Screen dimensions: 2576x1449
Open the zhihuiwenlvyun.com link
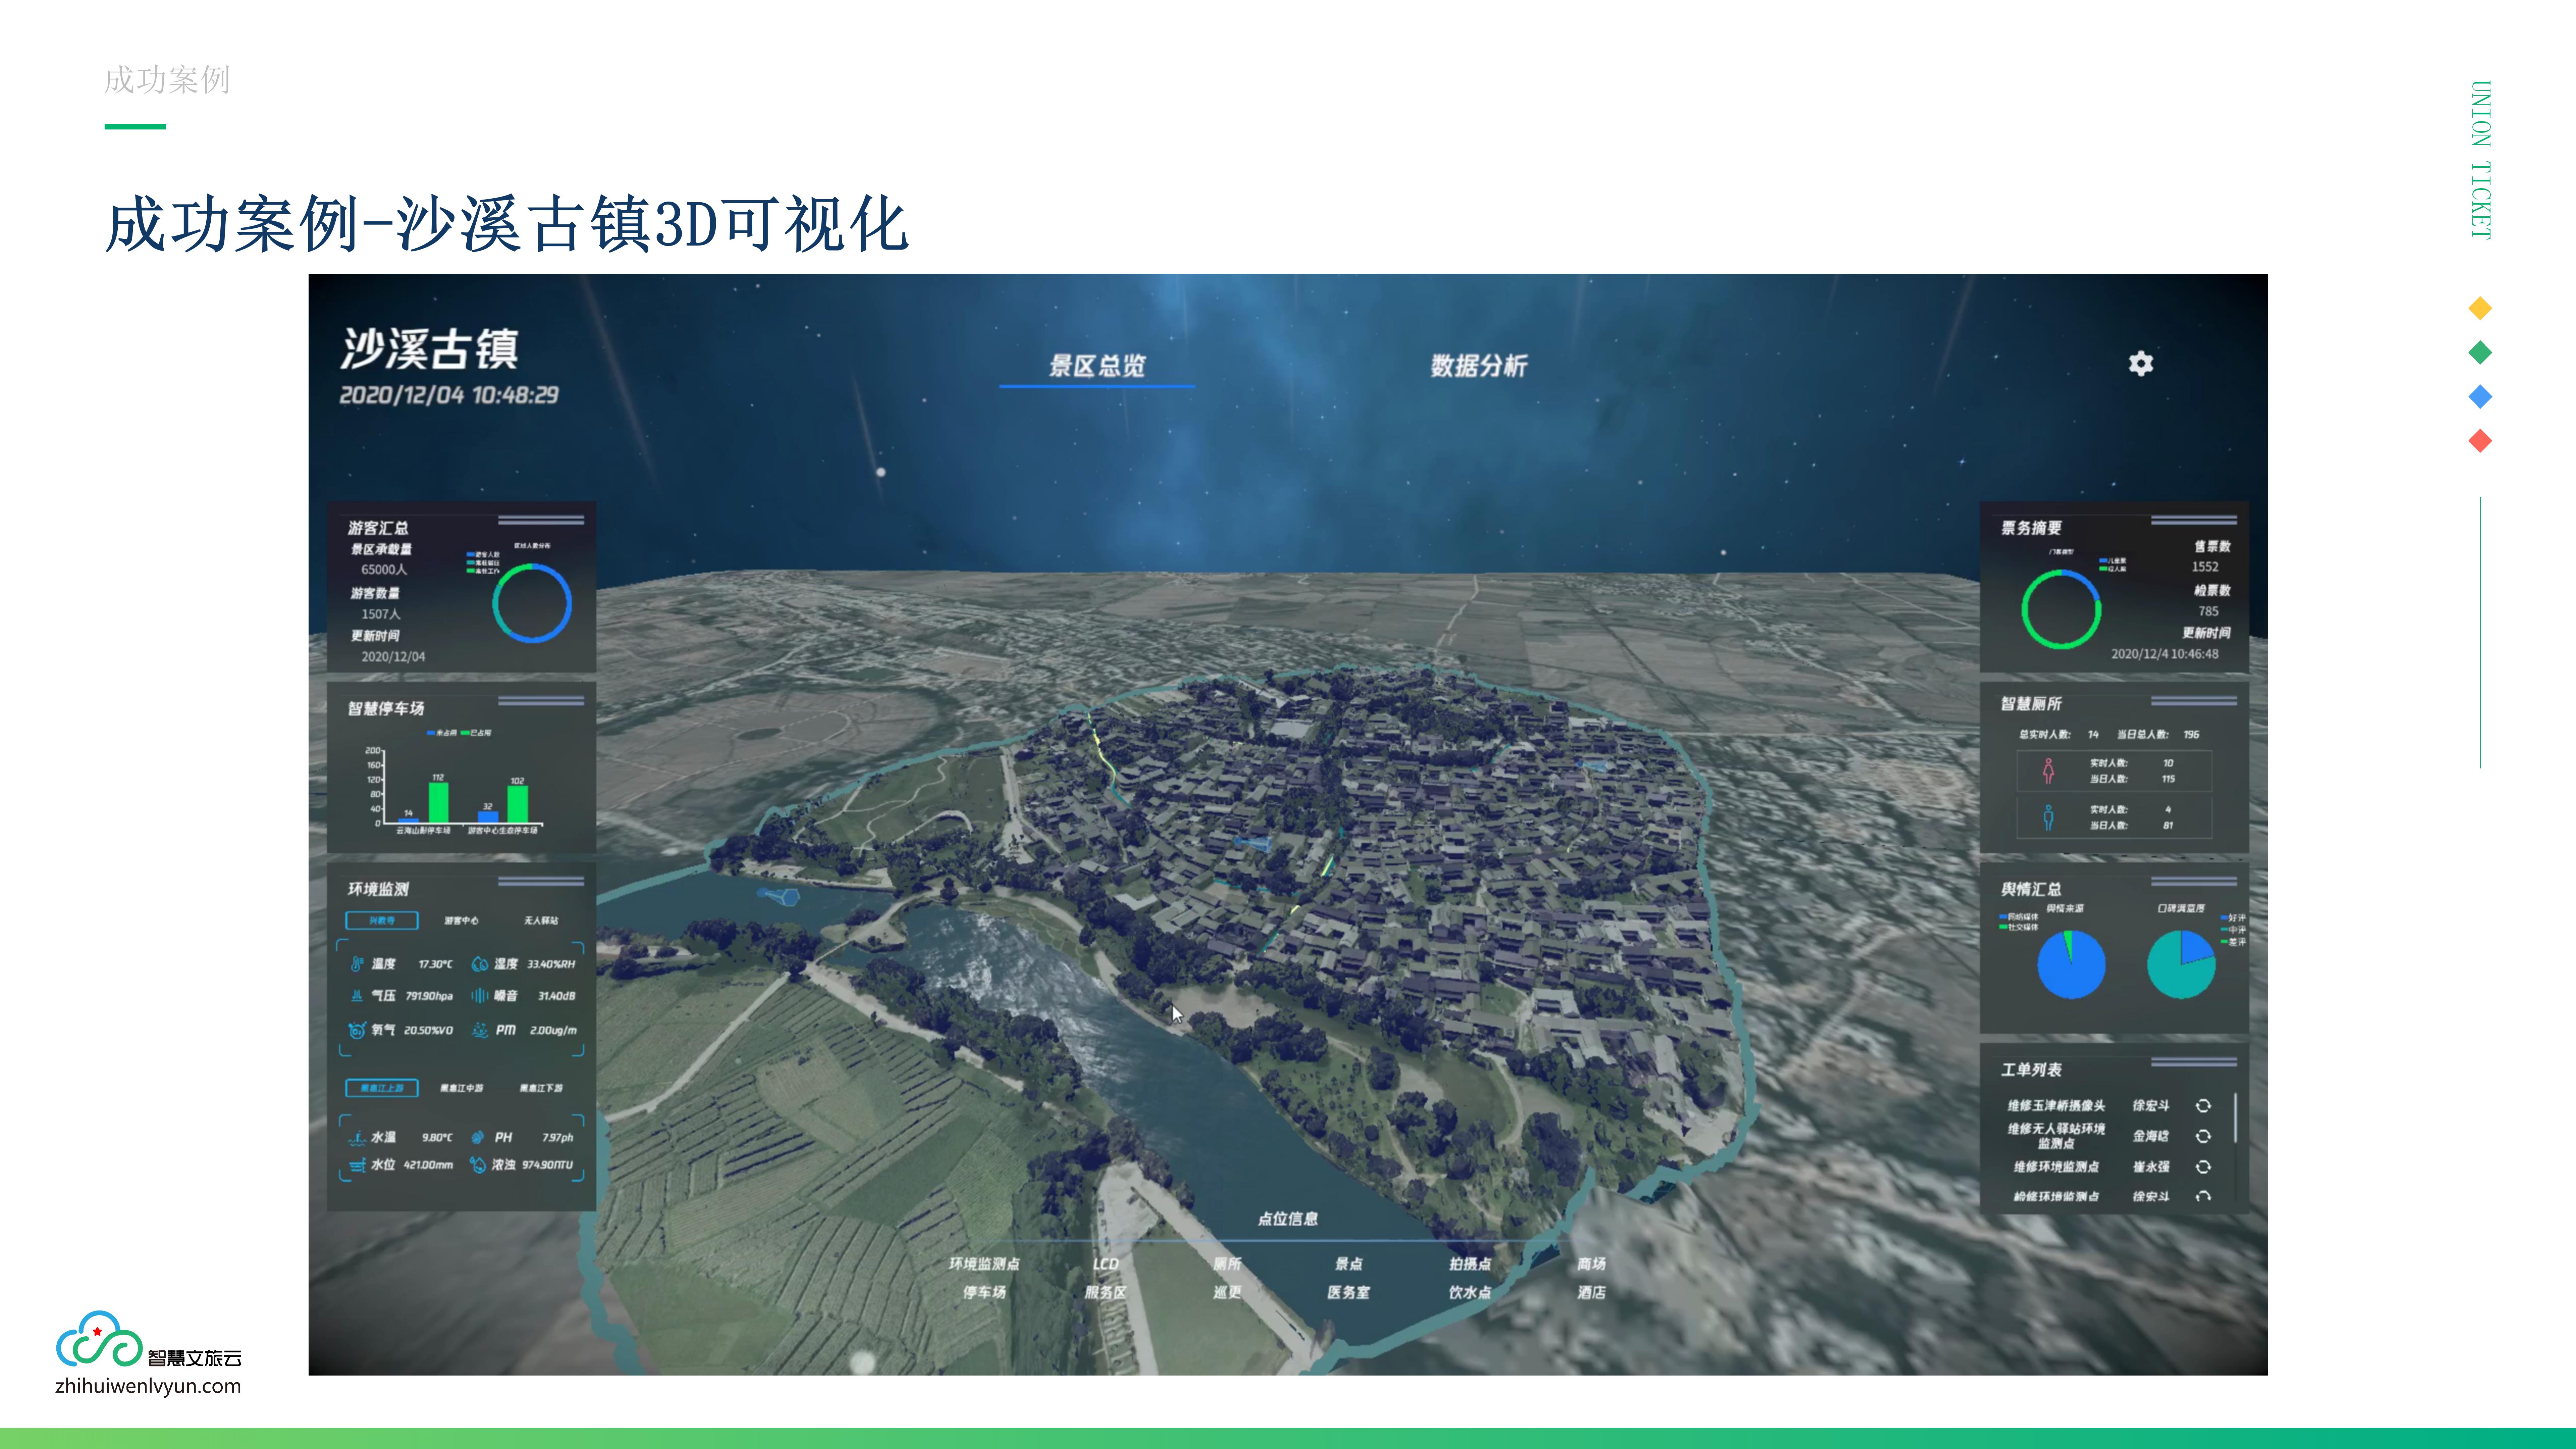coord(148,1386)
